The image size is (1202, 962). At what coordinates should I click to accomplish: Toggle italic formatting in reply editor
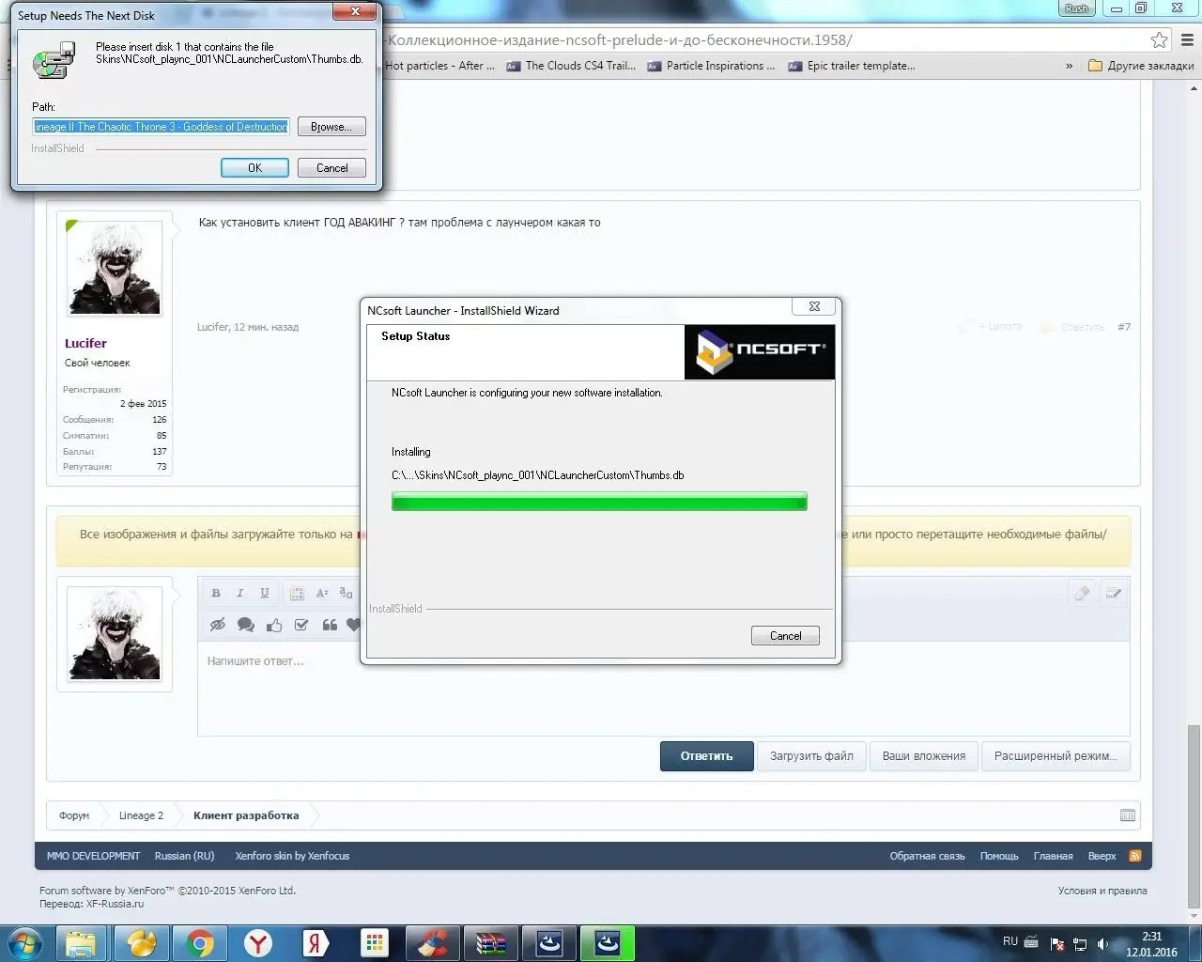point(240,593)
